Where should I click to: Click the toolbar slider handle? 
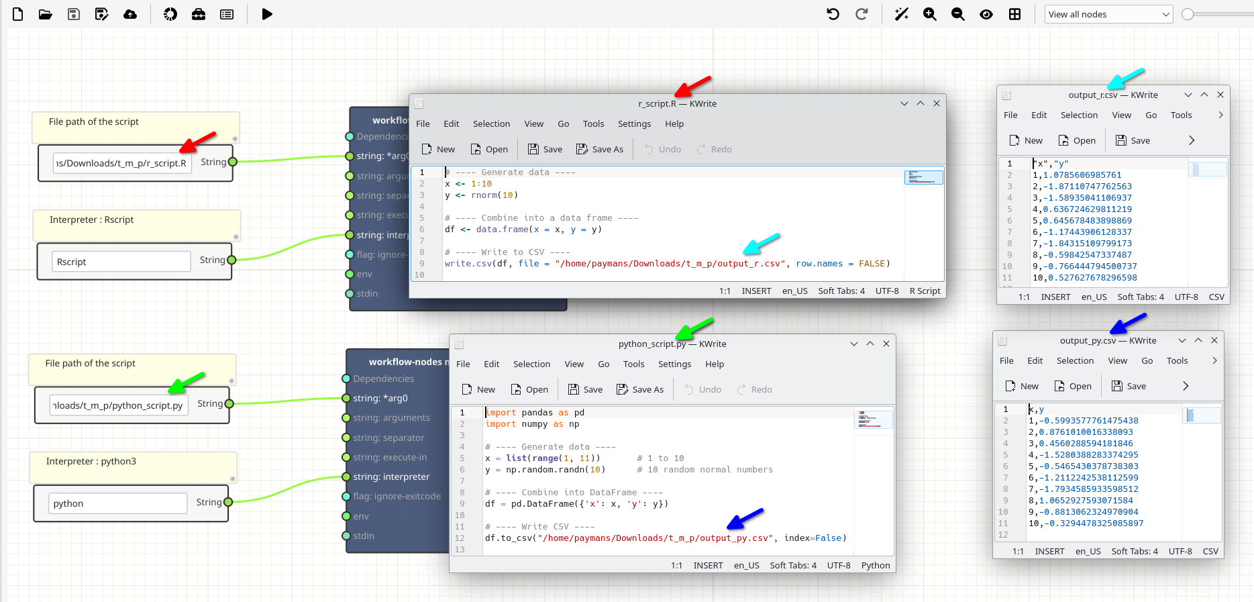pyautogui.click(x=1188, y=14)
